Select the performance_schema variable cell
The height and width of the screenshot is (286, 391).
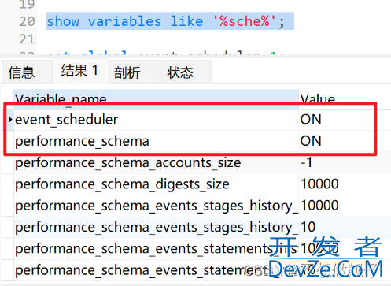point(156,141)
